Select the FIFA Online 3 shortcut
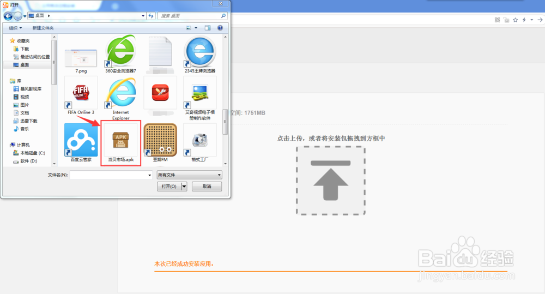 [81, 96]
